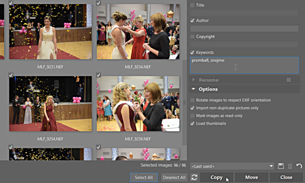This screenshot has width=305, height=183.
Task: Click the Copyright input field
Action: click(244, 45)
